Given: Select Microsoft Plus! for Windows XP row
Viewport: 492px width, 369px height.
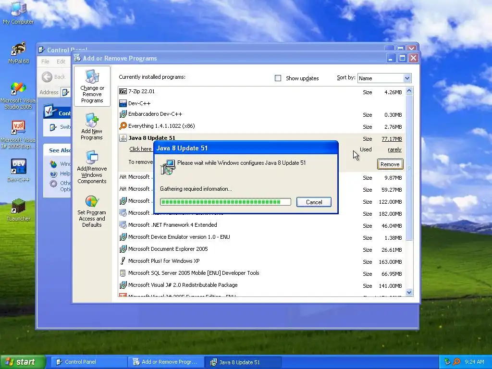Looking at the screenshot, I should [x=262, y=261].
